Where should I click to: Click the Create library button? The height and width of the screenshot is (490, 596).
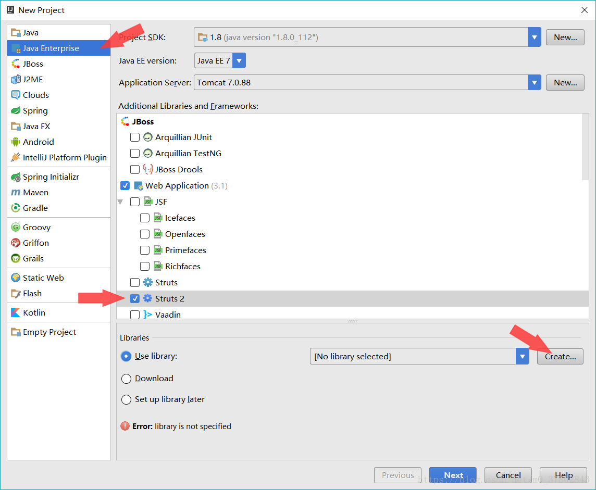click(560, 356)
